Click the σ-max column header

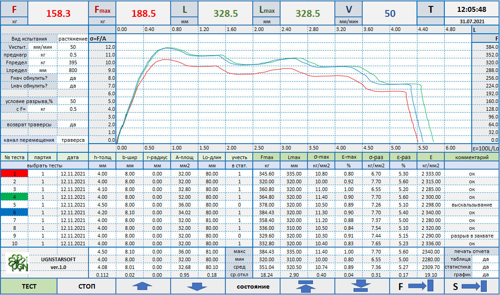[x=321, y=157]
